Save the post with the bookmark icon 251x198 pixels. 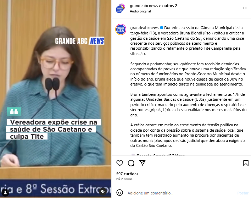click(x=246, y=163)
